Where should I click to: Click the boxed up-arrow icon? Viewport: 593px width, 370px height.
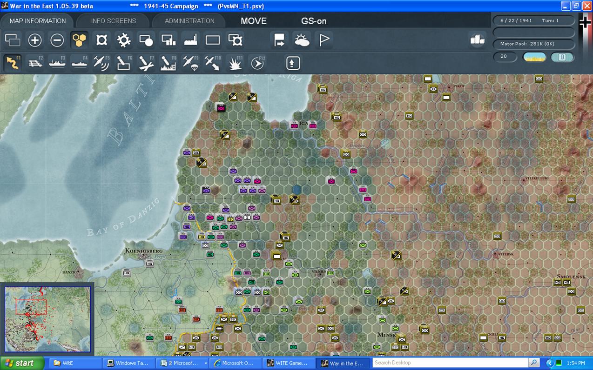tap(293, 62)
